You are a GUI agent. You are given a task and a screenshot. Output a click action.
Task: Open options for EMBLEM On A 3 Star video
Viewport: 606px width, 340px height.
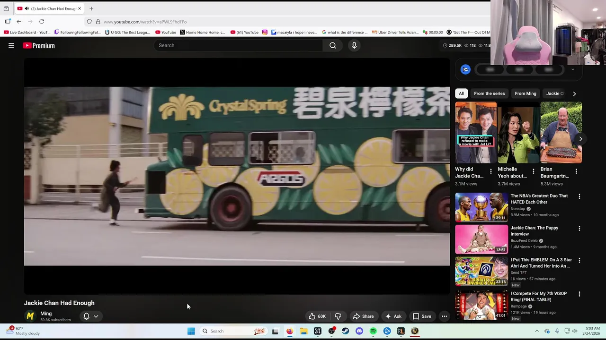tap(579, 260)
